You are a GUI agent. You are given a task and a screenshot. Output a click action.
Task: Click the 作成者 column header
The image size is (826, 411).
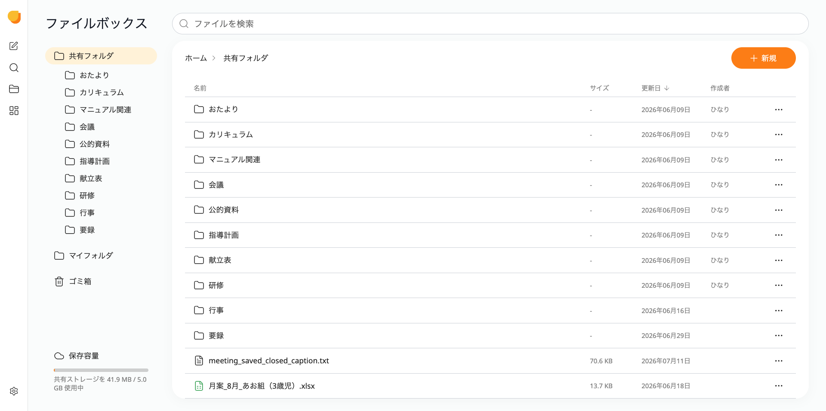[x=720, y=88]
